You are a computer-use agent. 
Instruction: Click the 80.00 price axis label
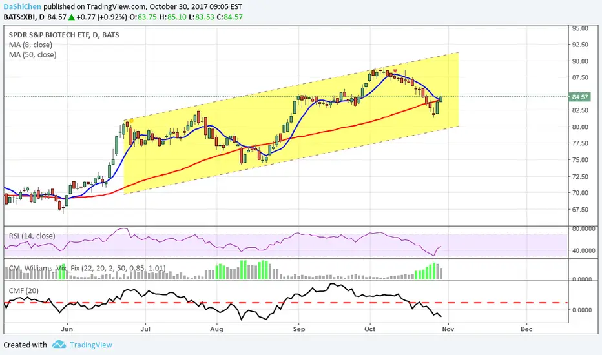[x=580, y=127]
